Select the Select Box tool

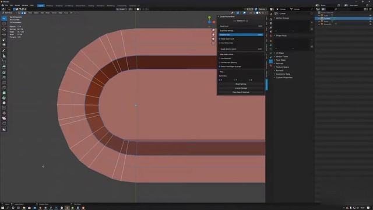coord(4,19)
